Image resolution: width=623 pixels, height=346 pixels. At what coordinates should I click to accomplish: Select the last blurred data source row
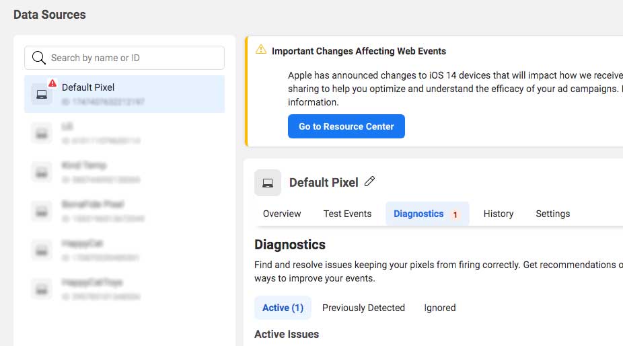(x=124, y=290)
